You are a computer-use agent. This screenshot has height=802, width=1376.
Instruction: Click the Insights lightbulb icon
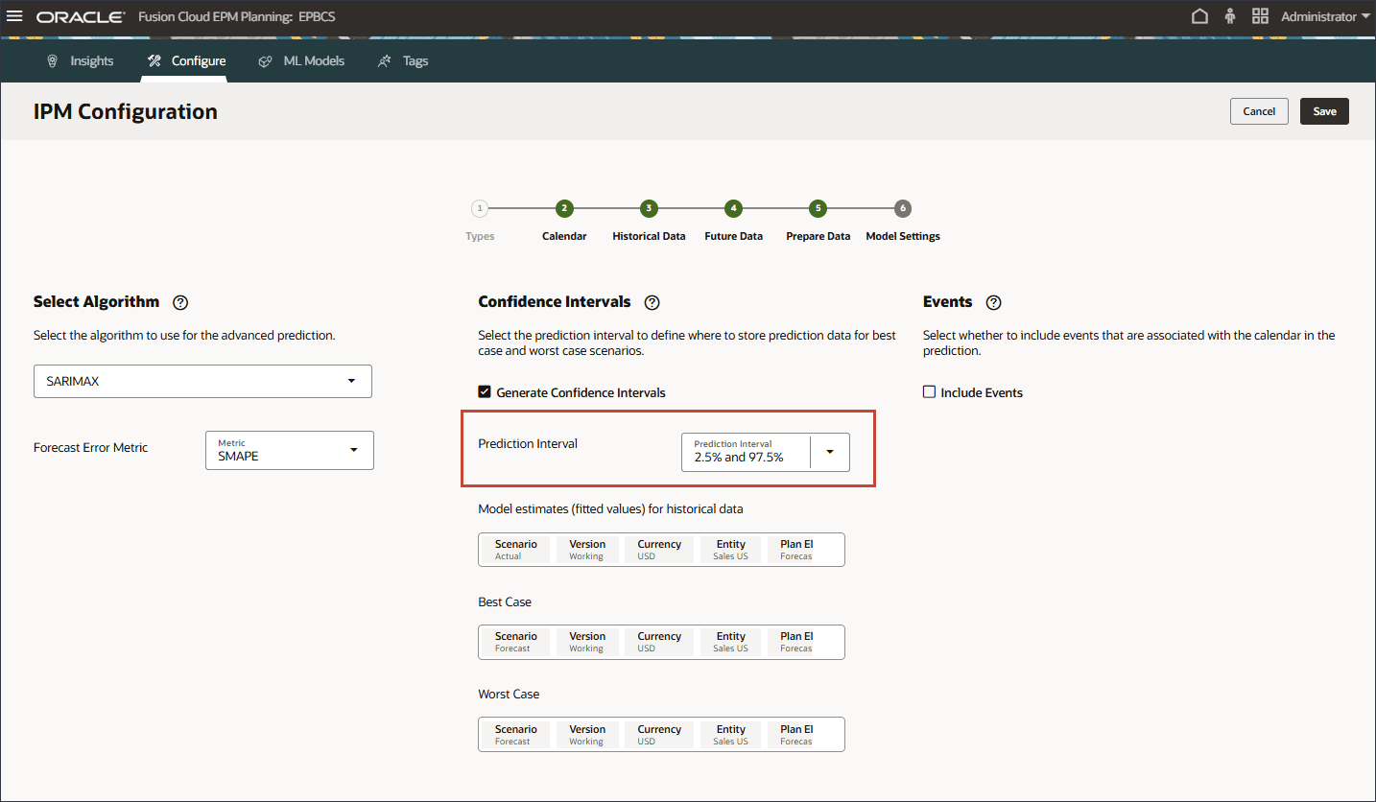point(52,60)
